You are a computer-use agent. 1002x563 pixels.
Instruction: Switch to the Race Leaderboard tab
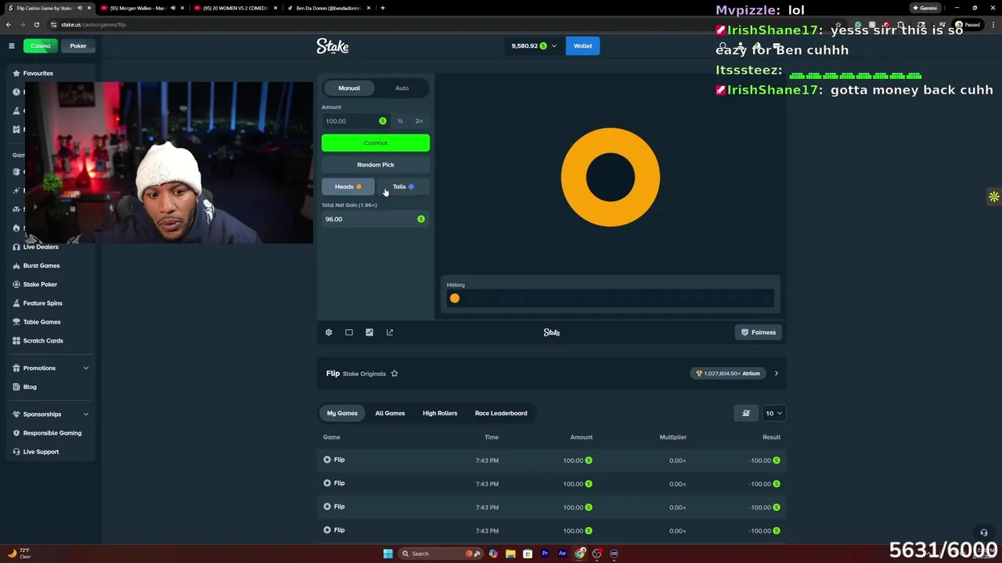[501, 413]
